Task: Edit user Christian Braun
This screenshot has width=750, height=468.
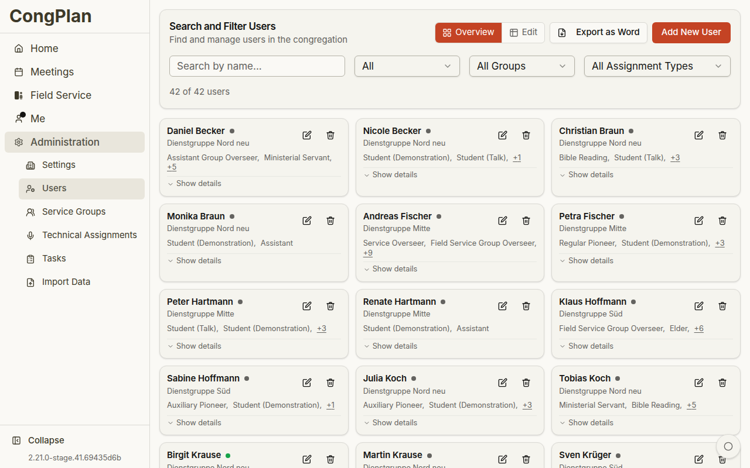Action: point(699,135)
